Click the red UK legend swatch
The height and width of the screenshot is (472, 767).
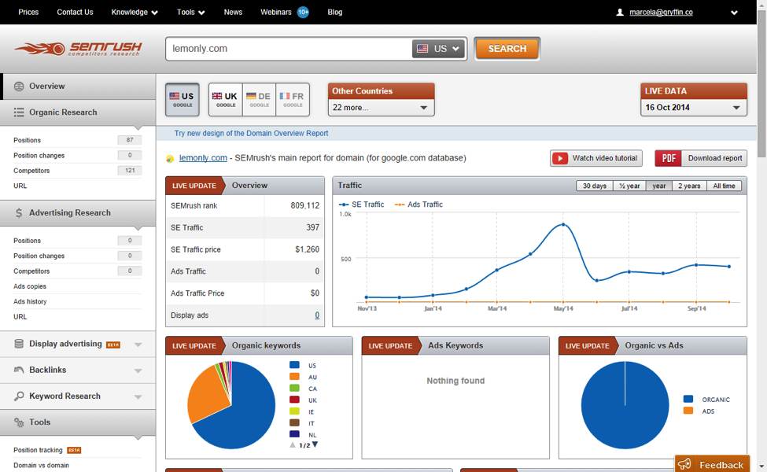[x=294, y=400]
